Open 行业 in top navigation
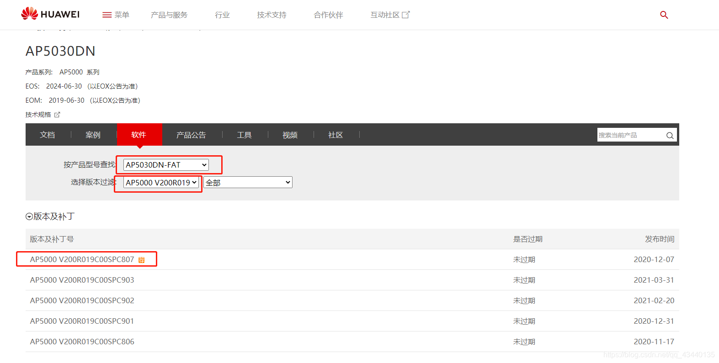719x363 pixels. click(x=222, y=15)
